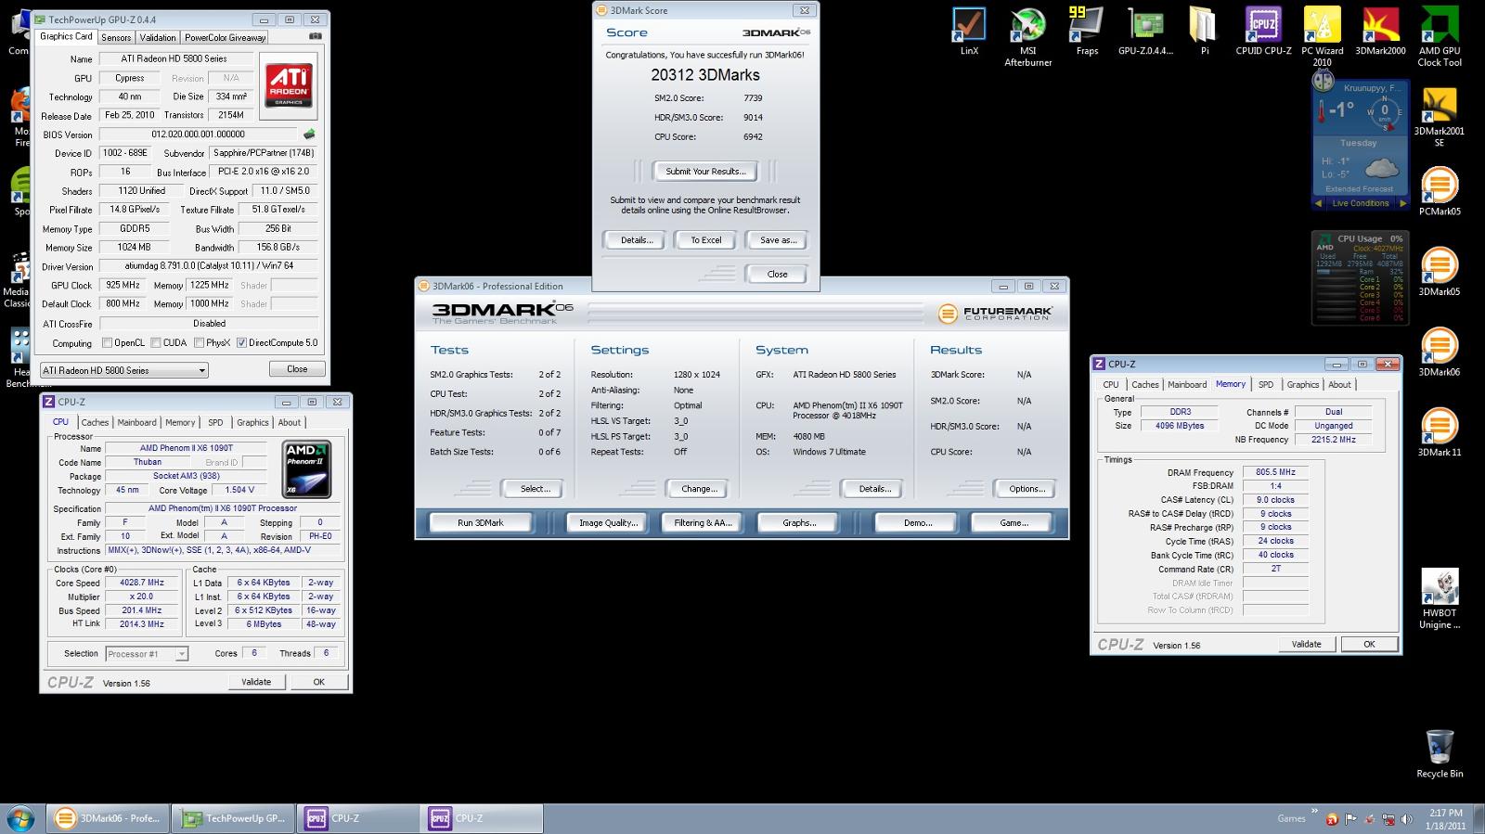
Task: Click the Core Speed value 4028.7 MHz
Action: [142, 583]
